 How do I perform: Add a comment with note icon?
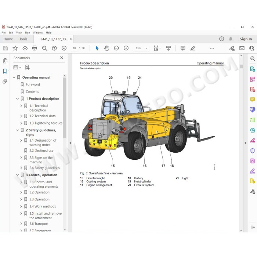click(183, 48)
